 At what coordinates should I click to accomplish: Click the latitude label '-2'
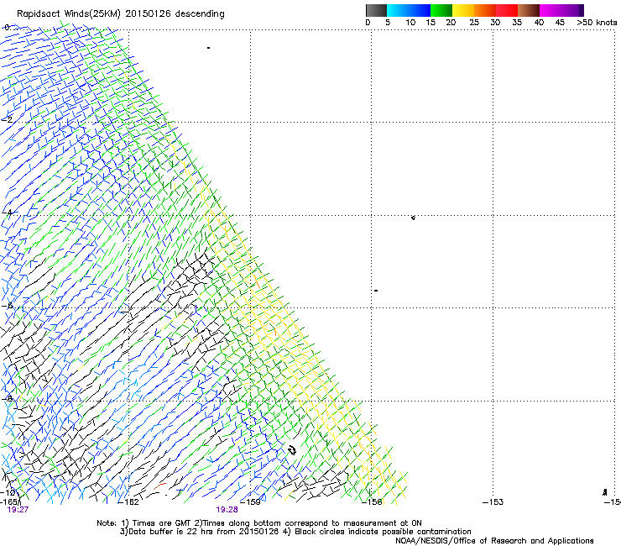(7, 120)
